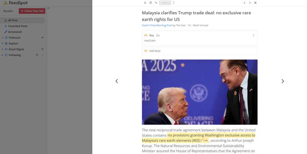Show previous article with large left arrow
Viewport: 307px width, 154px height.
coord(117,81)
